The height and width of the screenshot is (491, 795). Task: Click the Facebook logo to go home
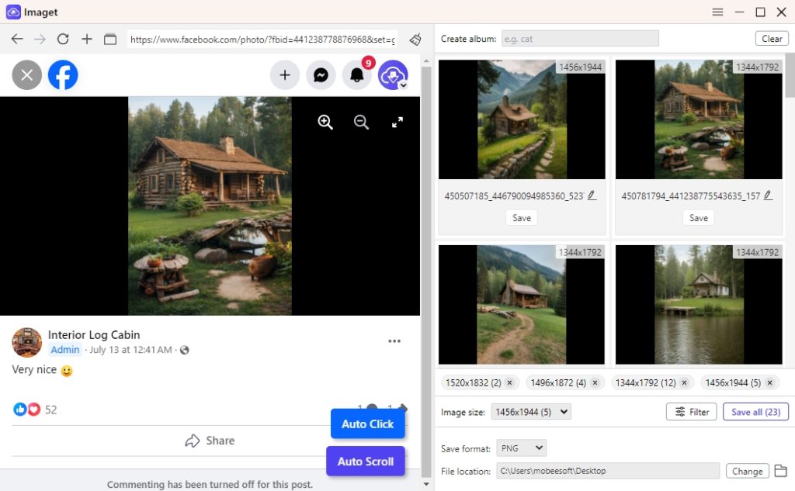click(x=62, y=75)
